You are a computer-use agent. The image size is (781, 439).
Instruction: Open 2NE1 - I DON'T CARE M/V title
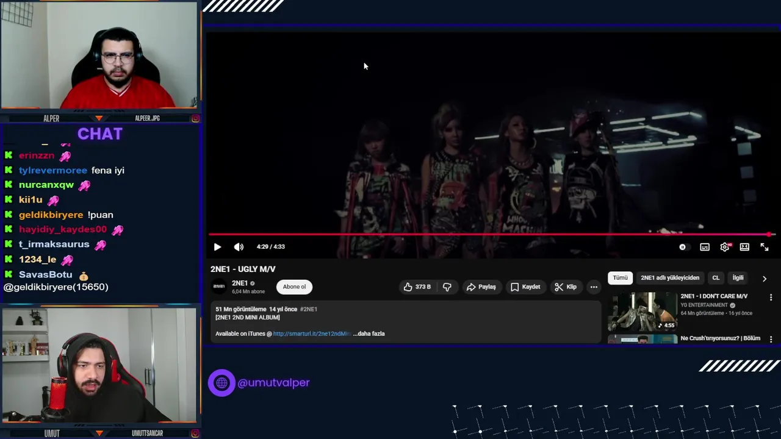coord(714,296)
